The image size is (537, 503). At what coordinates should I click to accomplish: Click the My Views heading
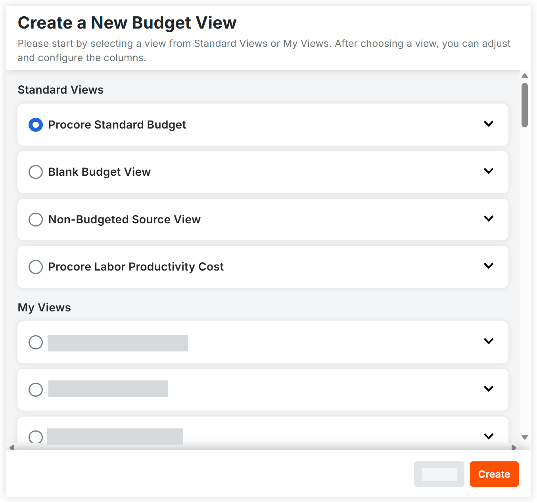[44, 308]
